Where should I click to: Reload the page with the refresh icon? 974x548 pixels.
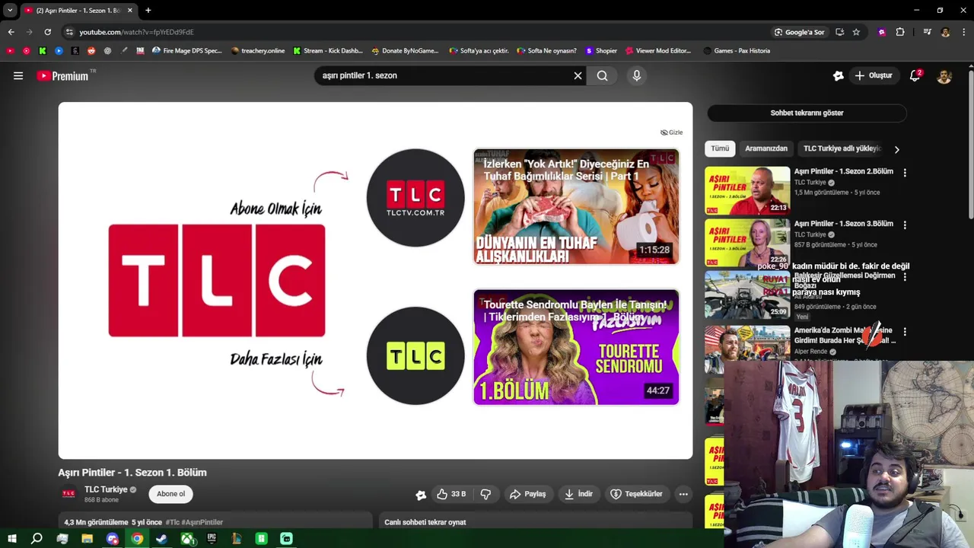point(47,32)
